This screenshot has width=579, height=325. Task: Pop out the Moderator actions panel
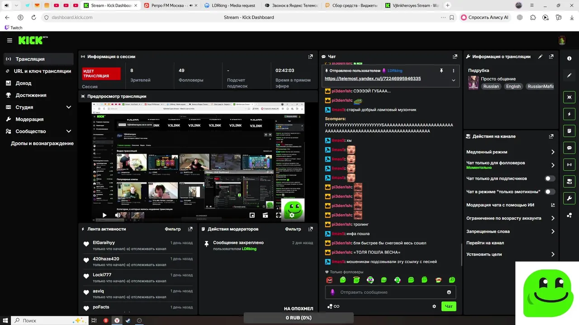coord(310,229)
